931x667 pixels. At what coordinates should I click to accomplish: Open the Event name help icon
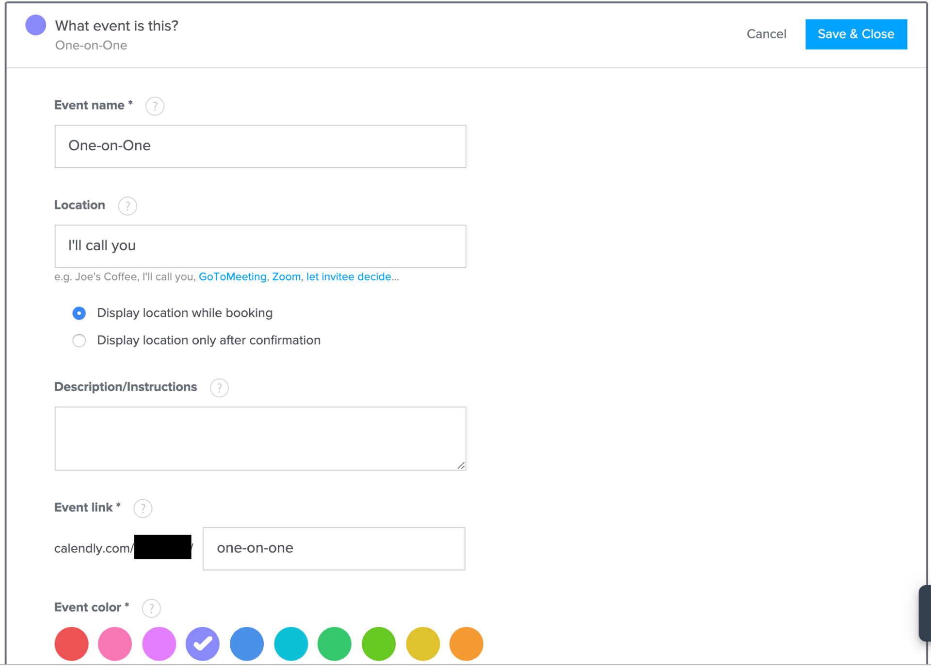coord(155,106)
